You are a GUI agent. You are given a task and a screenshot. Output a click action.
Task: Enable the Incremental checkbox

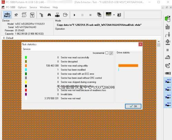pyautogui.click(x=107, y=53)
